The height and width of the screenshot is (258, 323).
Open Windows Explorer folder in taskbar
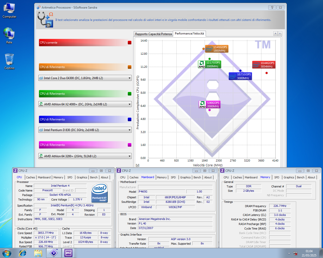38,253
